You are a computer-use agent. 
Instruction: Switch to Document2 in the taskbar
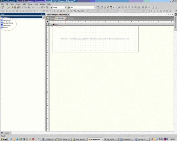point(142,139)
